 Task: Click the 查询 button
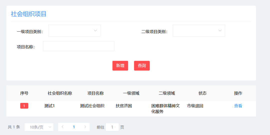click(142, 65)
